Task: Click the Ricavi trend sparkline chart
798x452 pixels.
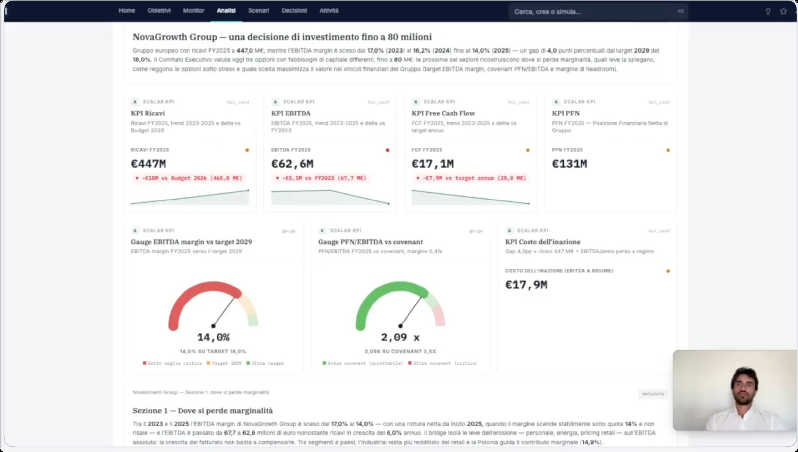Action: pos(190,197)
